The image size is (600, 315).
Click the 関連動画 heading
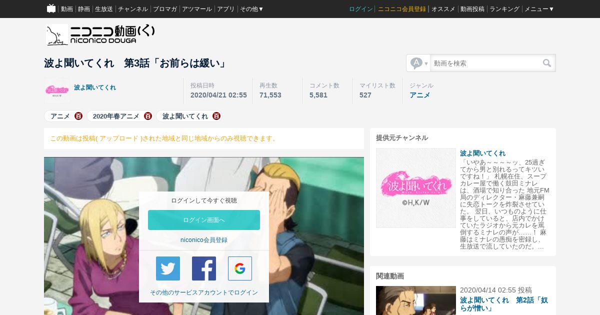pos(390,275)
